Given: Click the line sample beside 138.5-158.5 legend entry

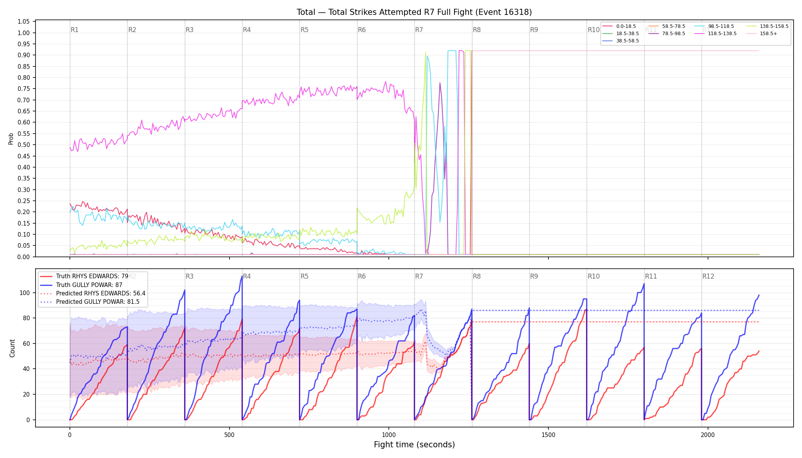Looking at the screenshot, I should pyautogui.click(x=751, y=26).
